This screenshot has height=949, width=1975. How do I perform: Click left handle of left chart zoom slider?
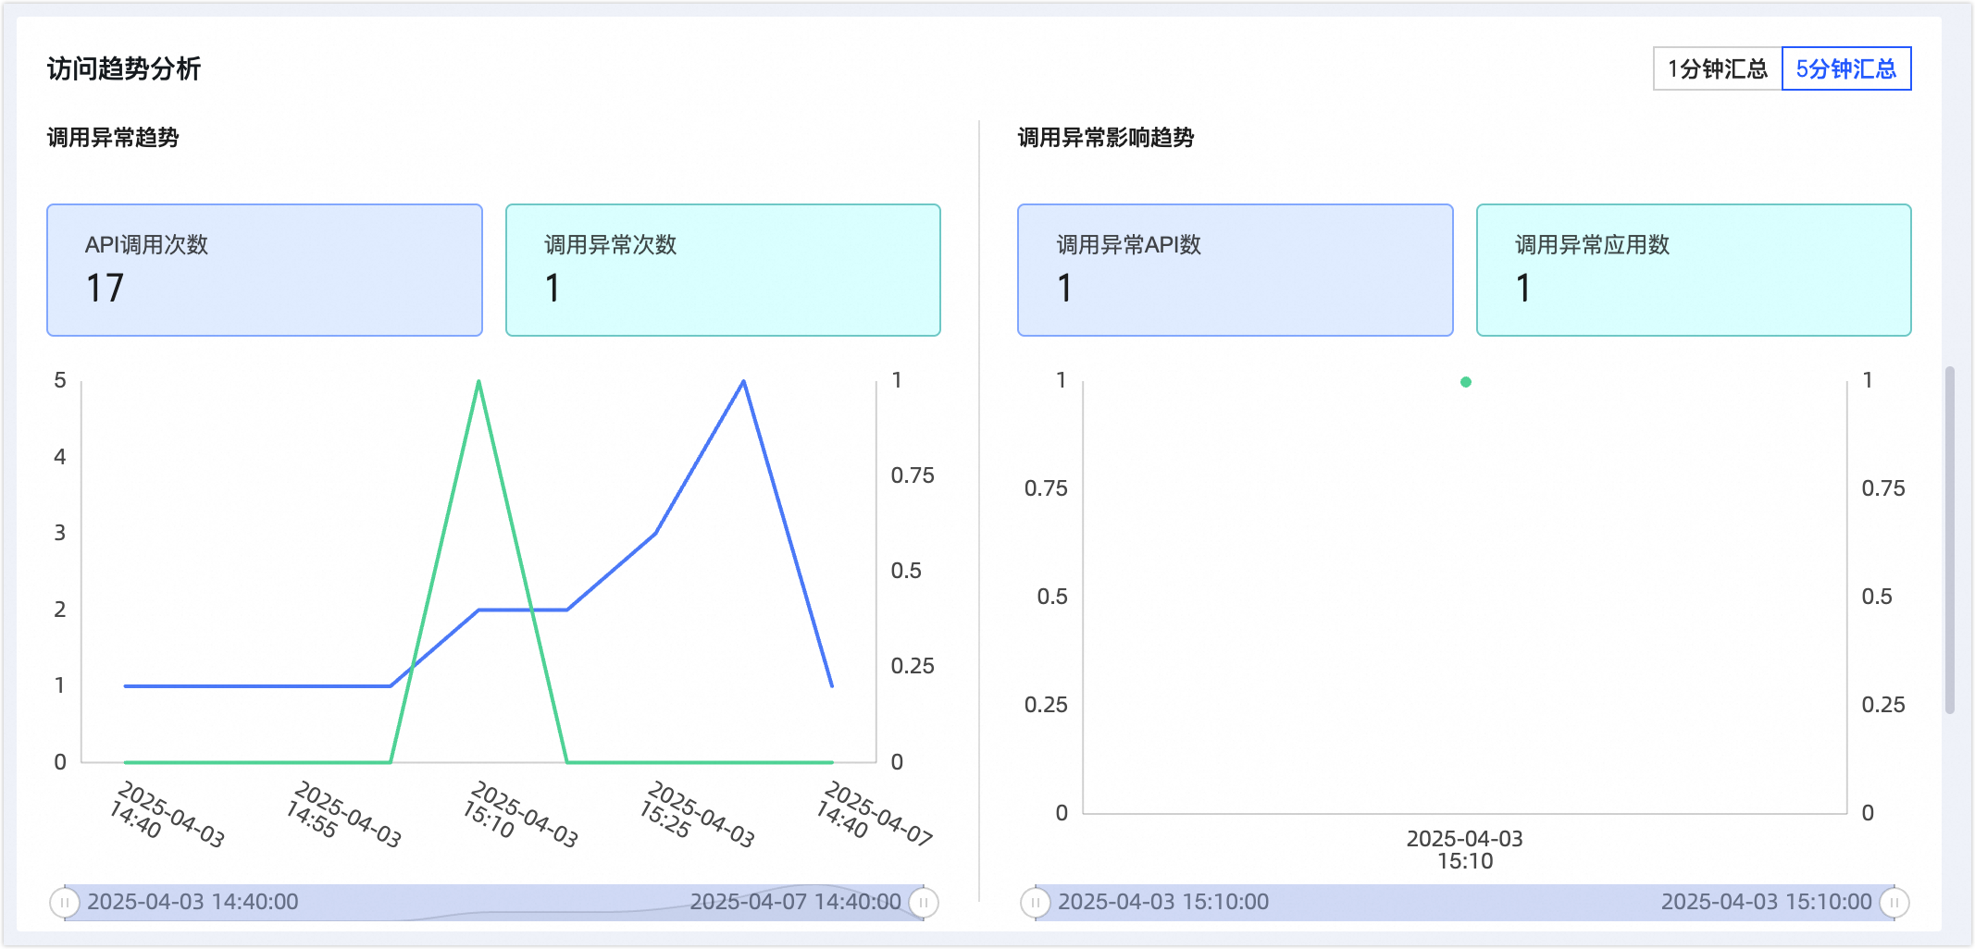[65, 902]
